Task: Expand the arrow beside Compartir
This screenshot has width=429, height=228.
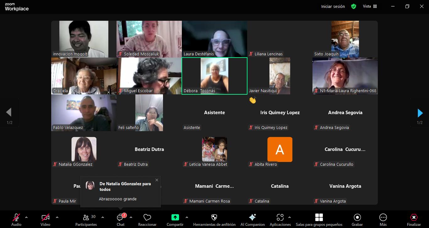Action: click(187, 217)
